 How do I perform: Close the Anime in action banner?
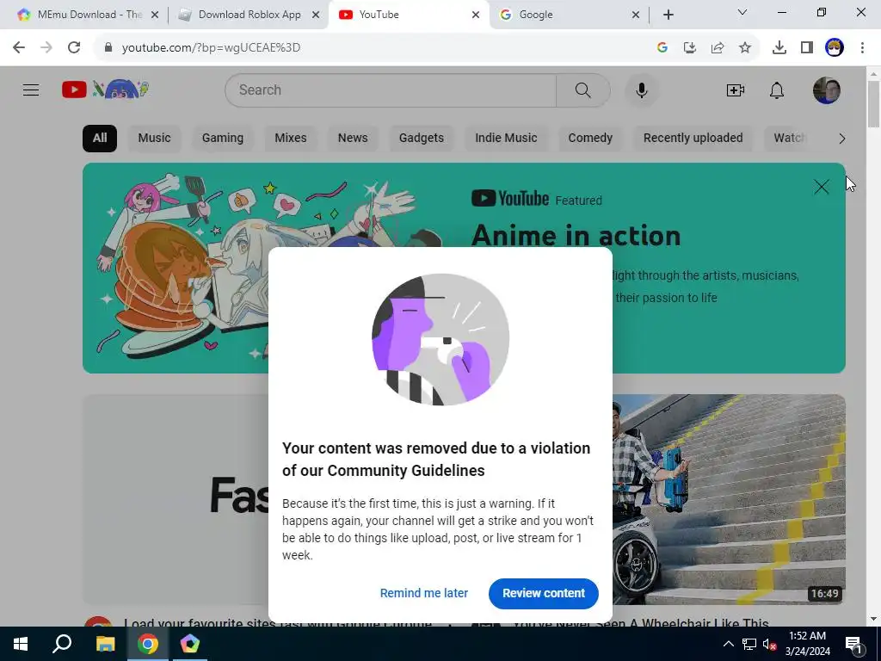[x=821, y=187]
